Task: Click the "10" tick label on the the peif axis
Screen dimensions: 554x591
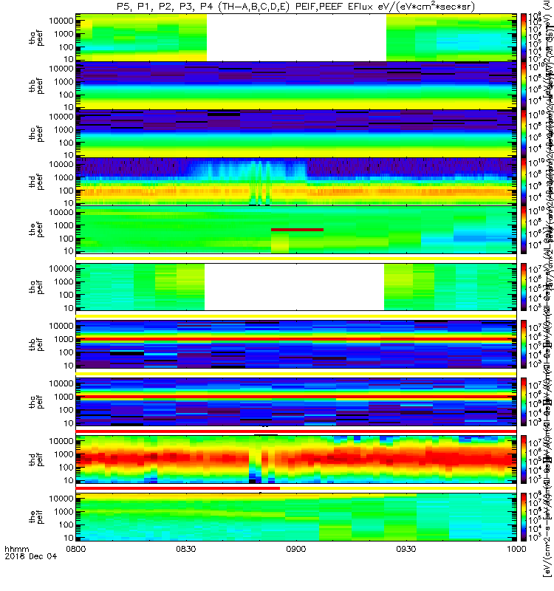Action: [x=68, y=538]
